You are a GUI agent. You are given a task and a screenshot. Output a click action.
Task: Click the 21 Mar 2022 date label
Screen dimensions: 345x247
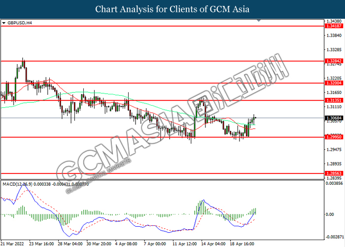12,244
